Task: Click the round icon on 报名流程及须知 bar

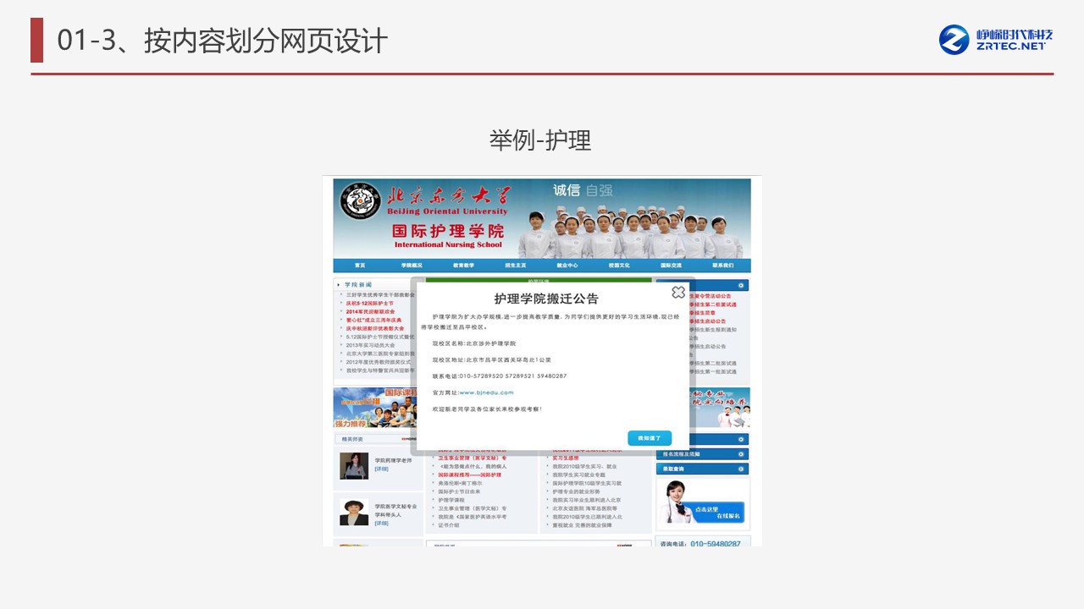Action: coord(742,454)
